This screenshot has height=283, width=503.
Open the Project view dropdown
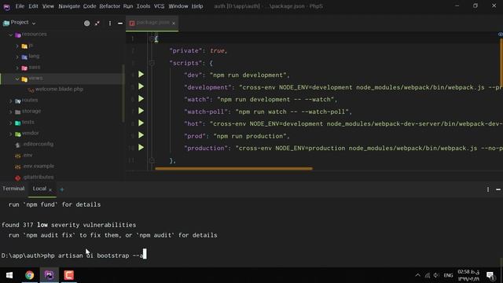coord(20,23)
